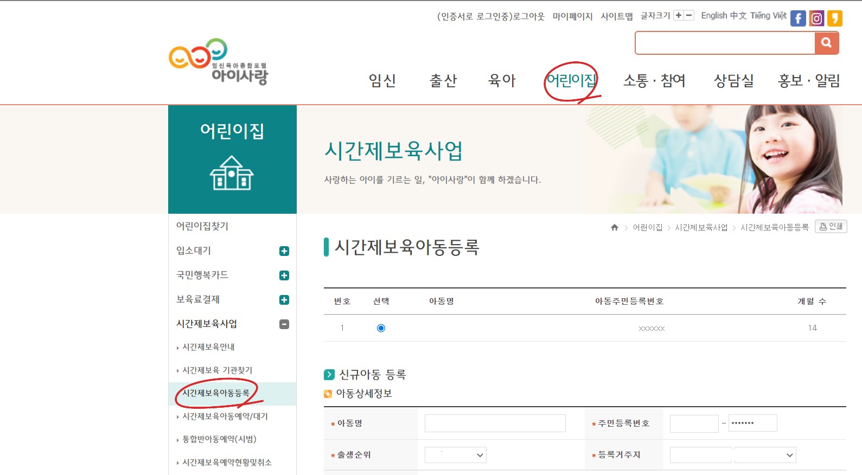Expand the 입소대기 sidebar menu
Viewport: 862px width, 475px height.
click(284, 251)
